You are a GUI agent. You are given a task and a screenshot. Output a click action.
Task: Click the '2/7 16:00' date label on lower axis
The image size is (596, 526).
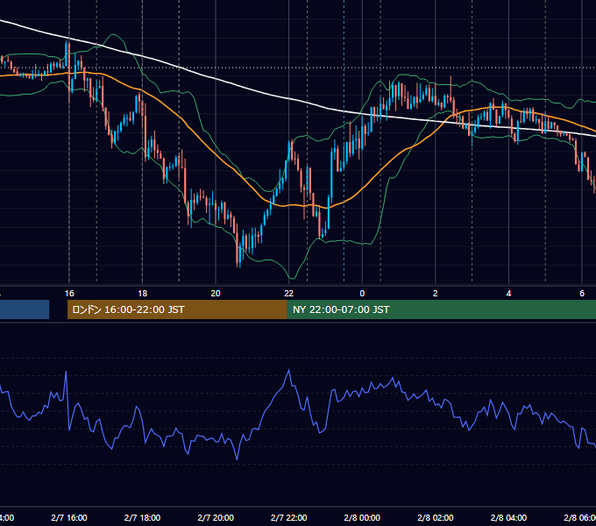pos(69,518)
